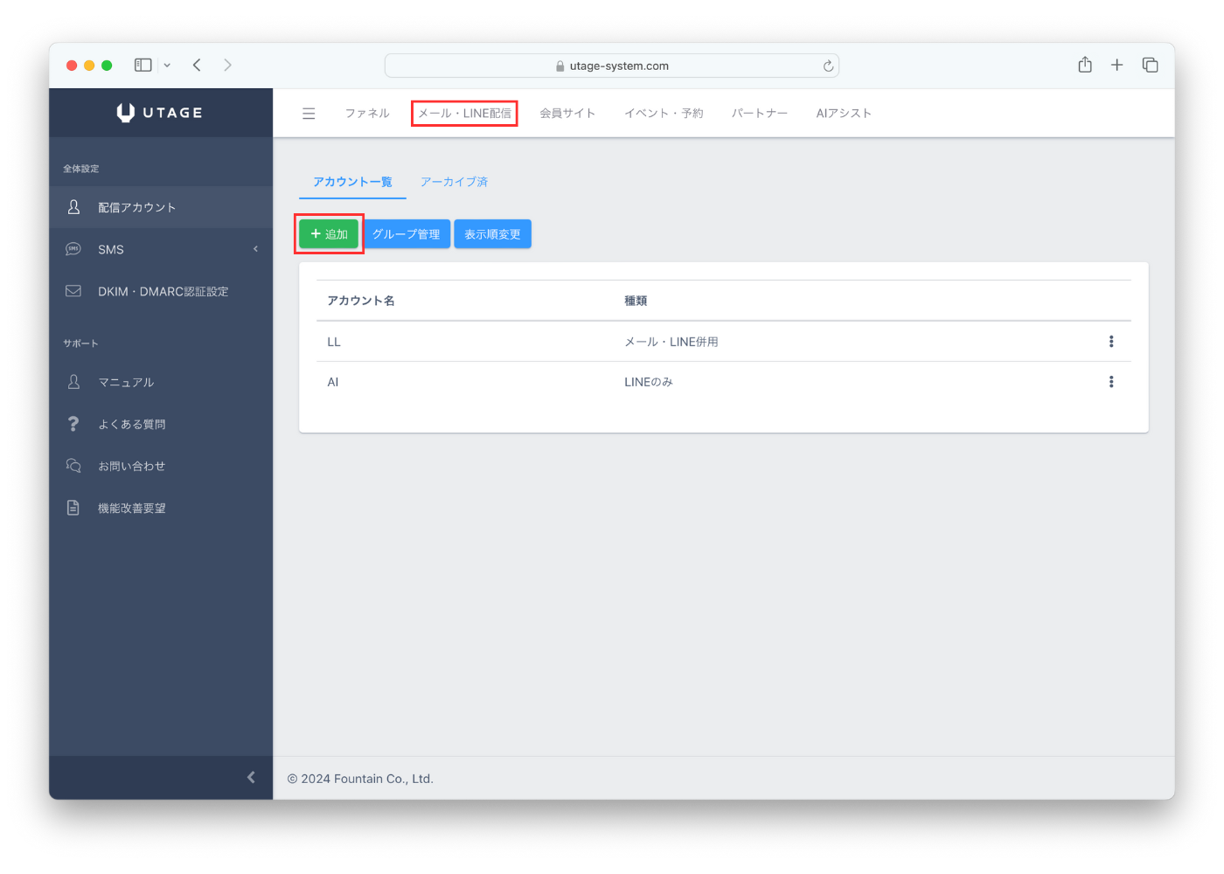Open the Safari tab group dropdown arrow
This screenshot has width=1224, height=874.
(x=167, y=66)
